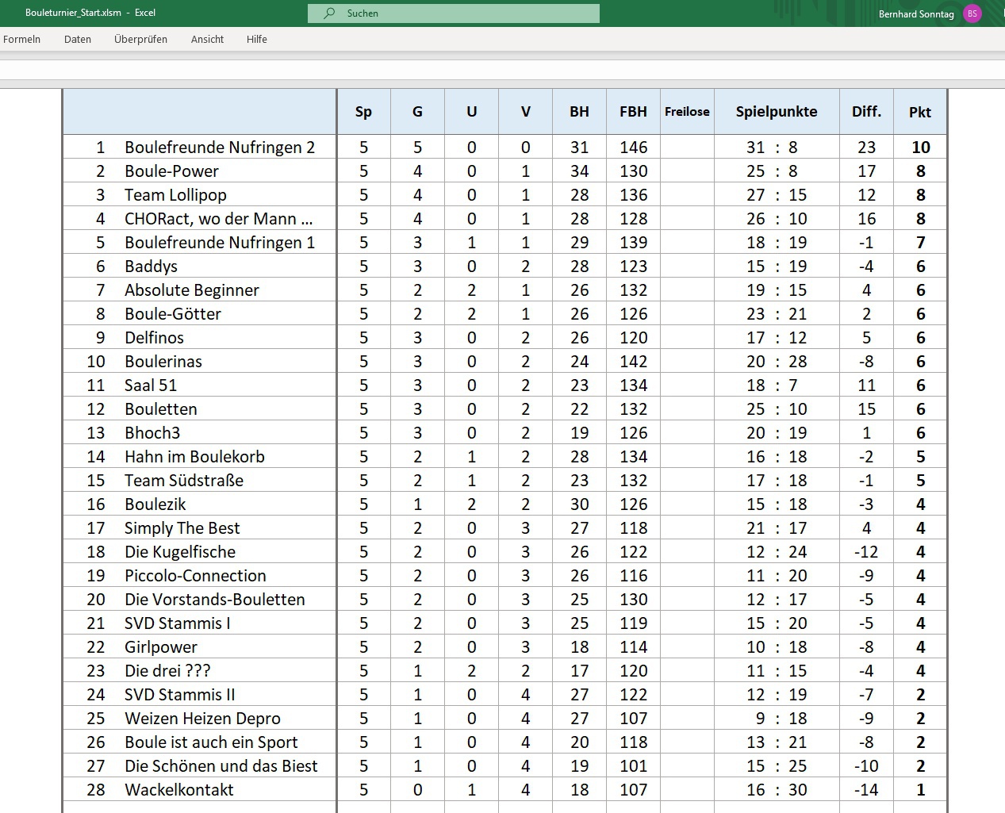The width and height of the screenshot is (1005, 813).
Task: Open the Daten ribbon tab
Action: click(78, 39)
